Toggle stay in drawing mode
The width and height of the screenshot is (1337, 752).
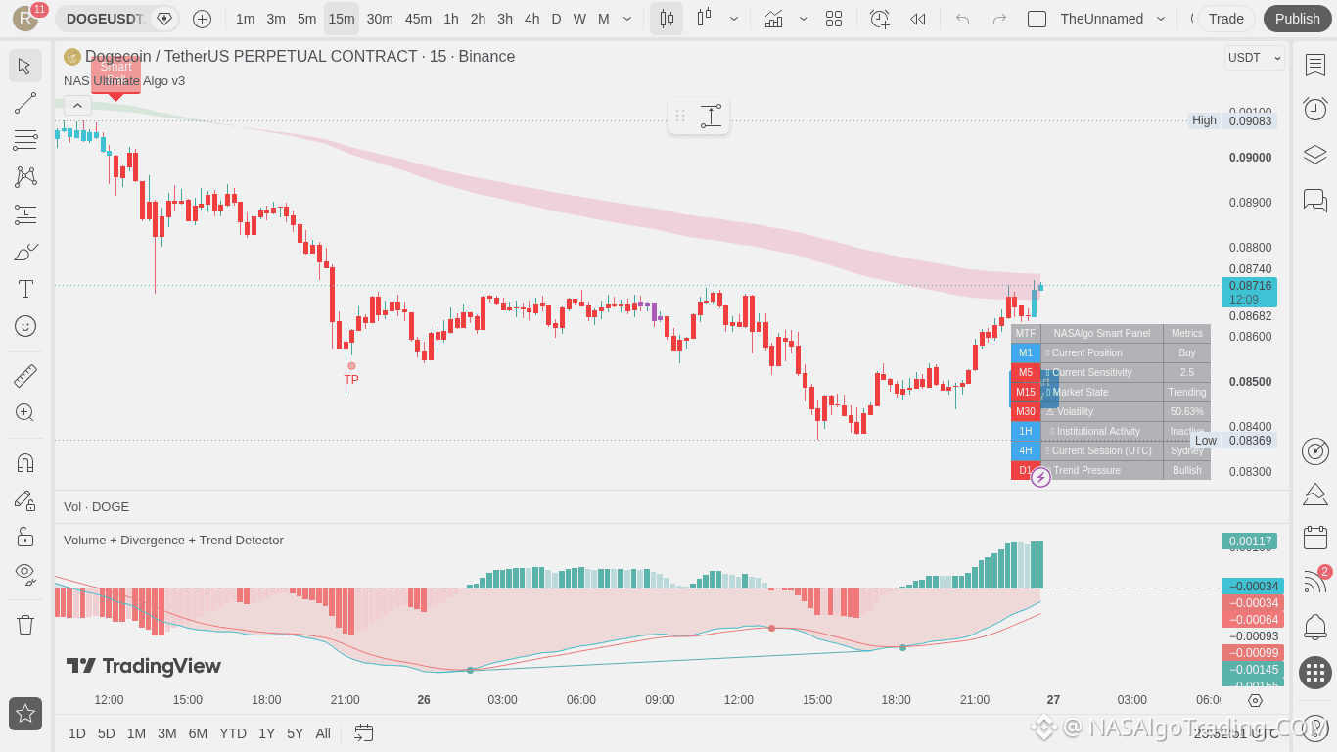[25, 499]
